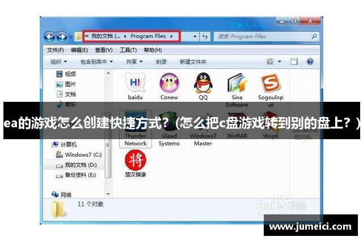The image size is (363, 241).
Task: Open the address bar history dropdown
Action: coord(195,36)
